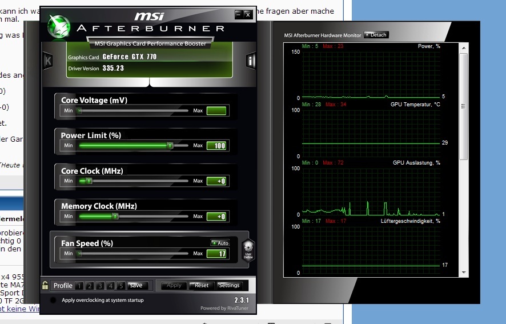This screenshot has width=506, height=324.
Task: Open the fan User Define gear button
Action: (x=248, y=250)
